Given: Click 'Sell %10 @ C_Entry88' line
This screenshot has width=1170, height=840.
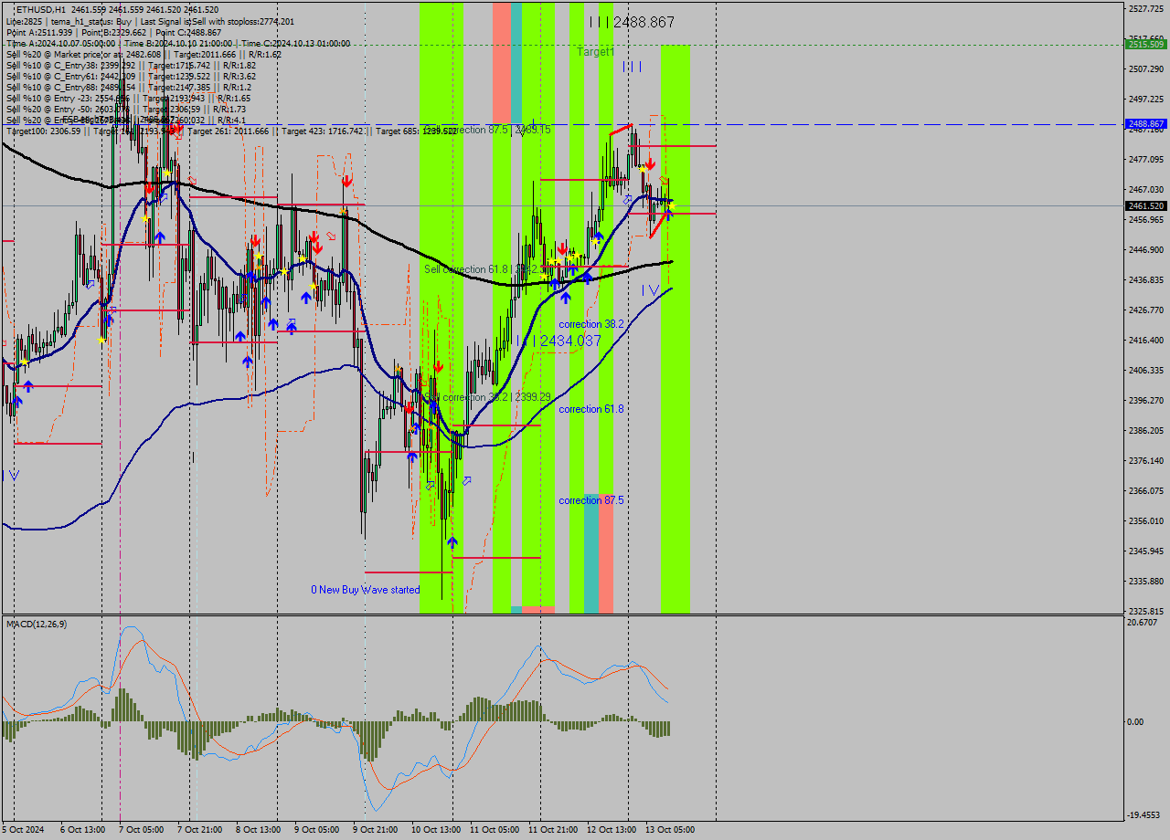Looking at the screenshot, I should click(x=129, y=87).
